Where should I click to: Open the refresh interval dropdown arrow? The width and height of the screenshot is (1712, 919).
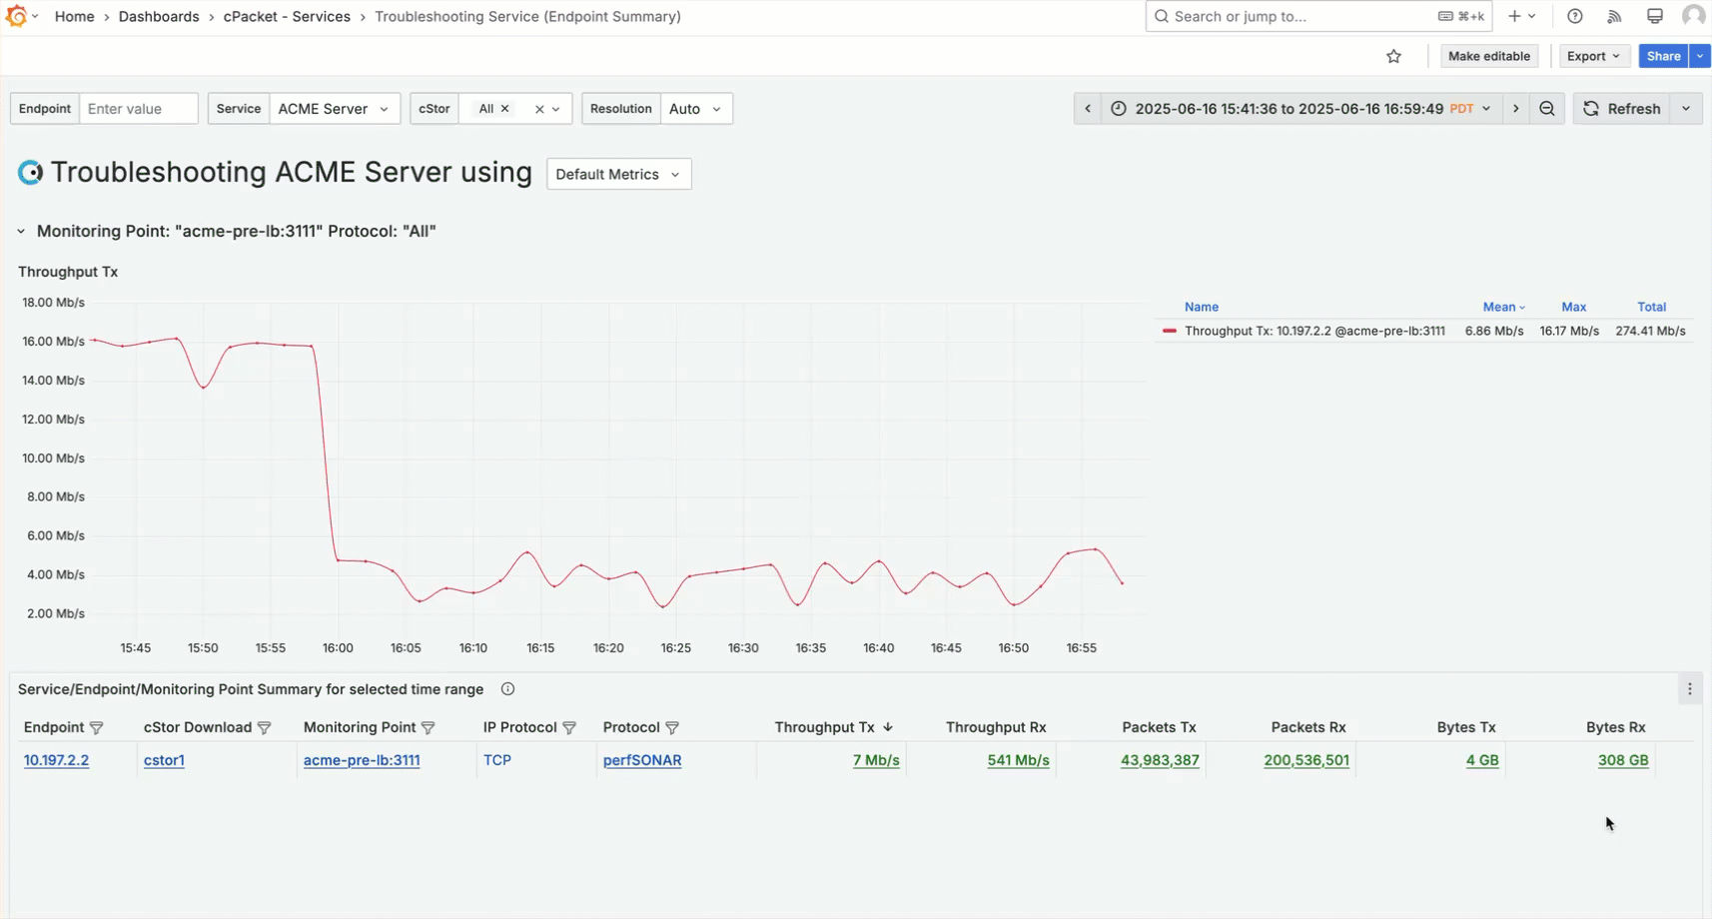tap(1686, 109)
